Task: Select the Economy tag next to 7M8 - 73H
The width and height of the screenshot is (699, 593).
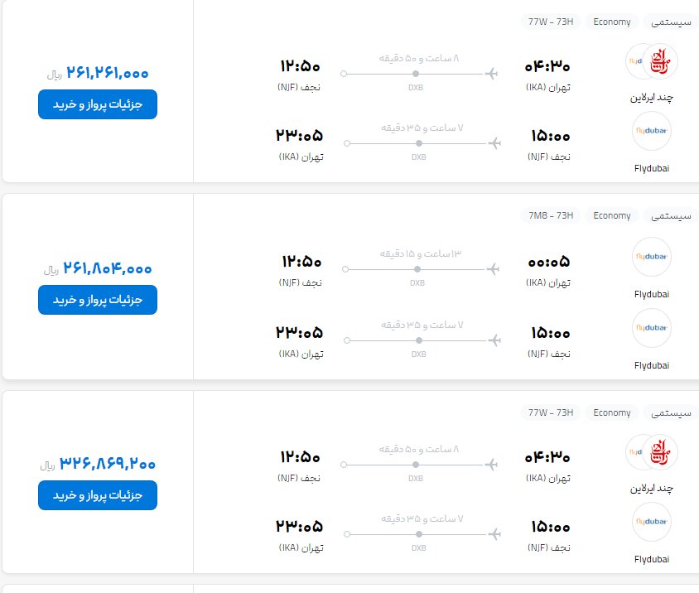Action: 612,216
